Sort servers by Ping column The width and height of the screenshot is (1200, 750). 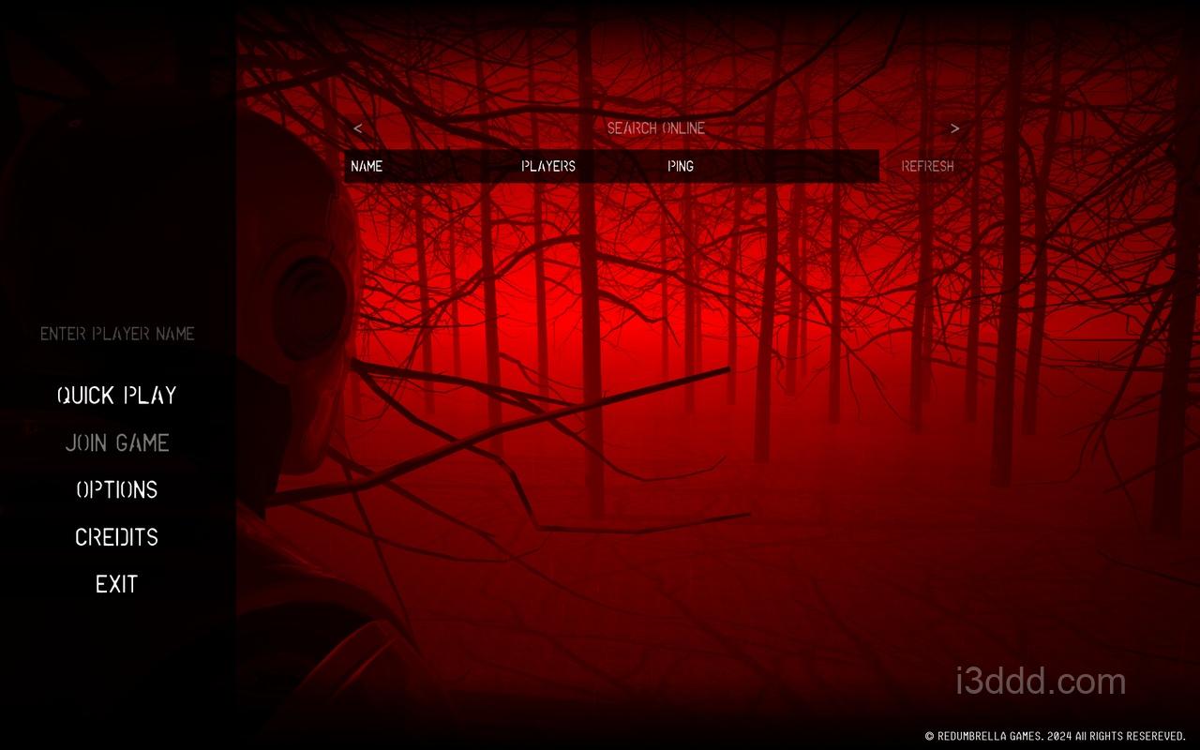pyautogui.click(x=681, y=166)
